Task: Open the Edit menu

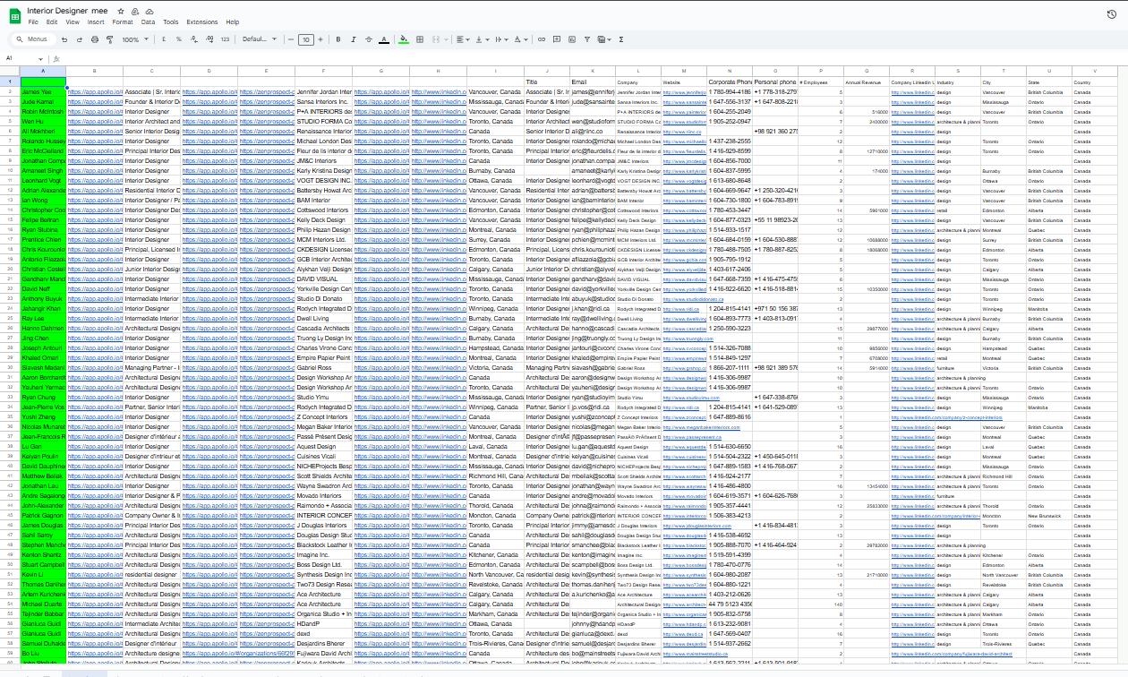Action: (x=52, y=21)
